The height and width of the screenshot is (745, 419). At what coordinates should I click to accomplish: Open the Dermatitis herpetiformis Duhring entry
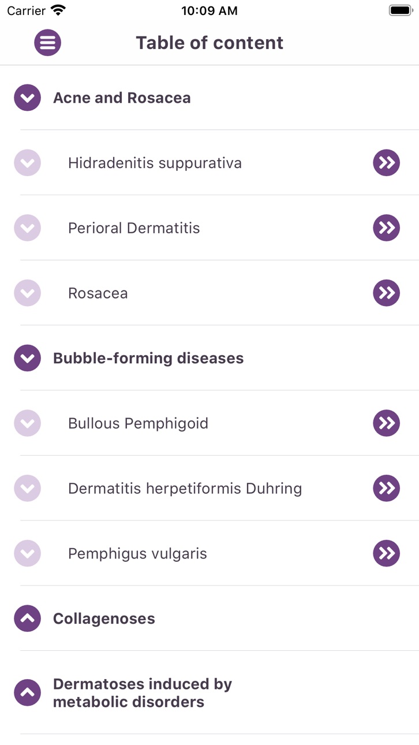coord(185,489)
